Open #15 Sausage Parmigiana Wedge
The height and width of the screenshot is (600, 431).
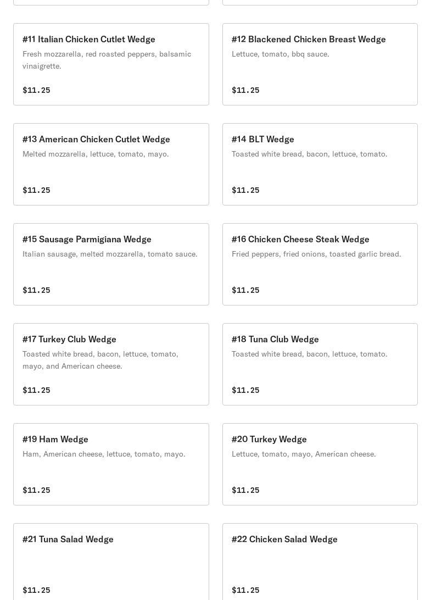pyautogui.click(x=87, y=239)
